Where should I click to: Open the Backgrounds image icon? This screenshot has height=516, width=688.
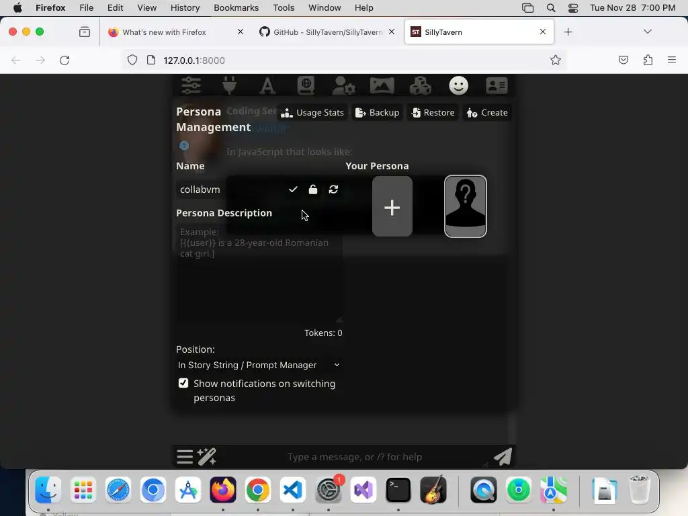[382, 85]
